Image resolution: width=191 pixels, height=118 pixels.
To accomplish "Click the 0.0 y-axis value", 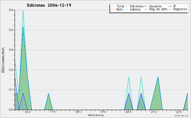I will [x=11, y=110].
